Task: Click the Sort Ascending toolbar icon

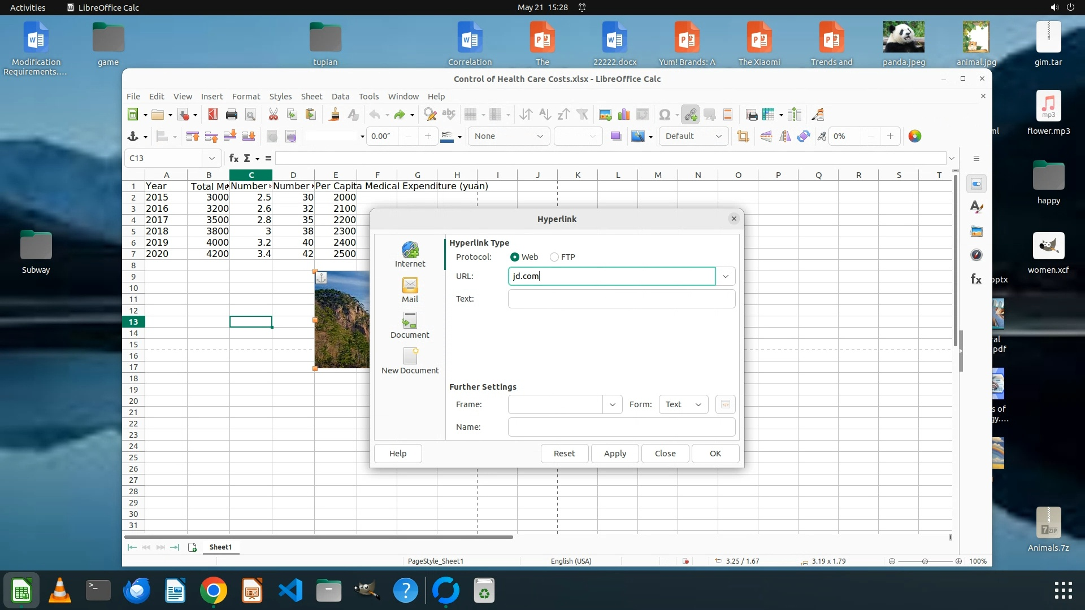Action: pyautogui.click(x=545, y=115)
